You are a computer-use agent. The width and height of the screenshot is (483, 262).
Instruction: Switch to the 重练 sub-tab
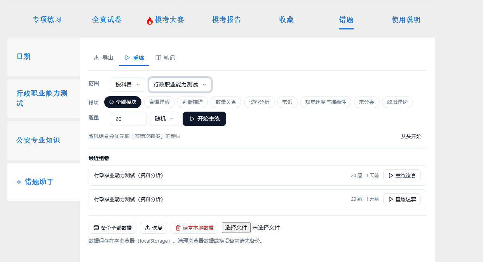(134, 58)
